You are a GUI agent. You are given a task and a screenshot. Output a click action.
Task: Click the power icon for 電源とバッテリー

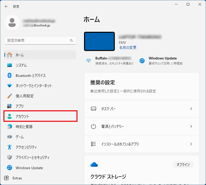(x=93, y=126)
